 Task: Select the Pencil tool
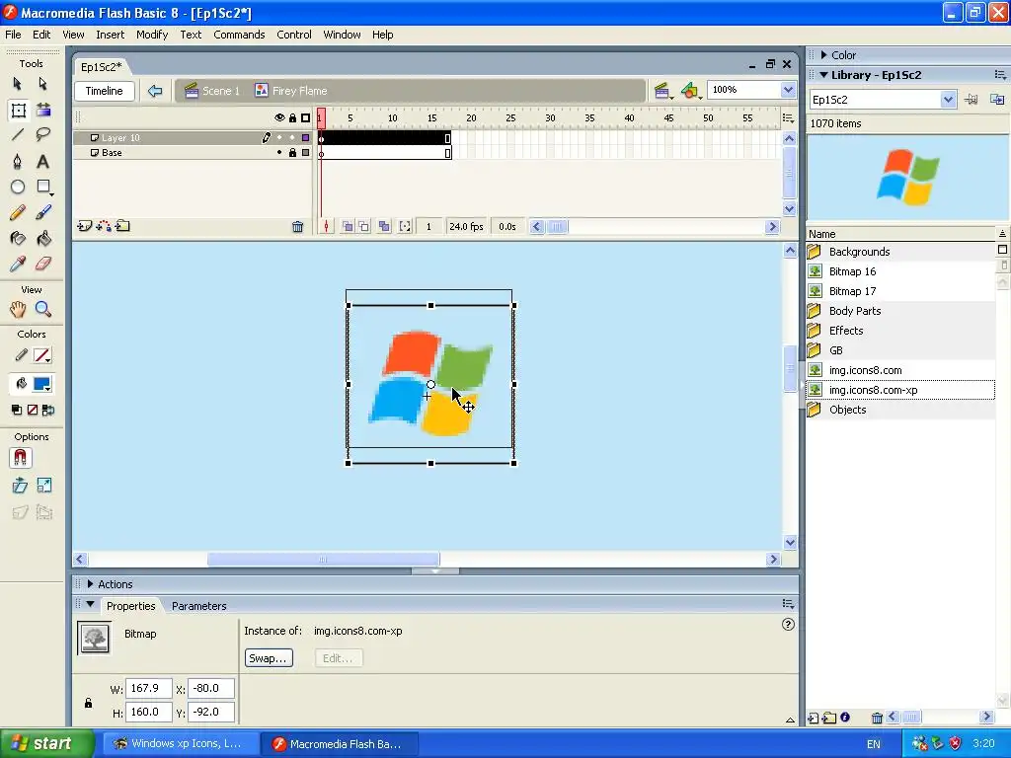click(x=18, y=213)
